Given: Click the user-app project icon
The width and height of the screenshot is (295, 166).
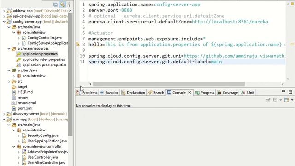Looking at the screenshot, I should 9,119.
